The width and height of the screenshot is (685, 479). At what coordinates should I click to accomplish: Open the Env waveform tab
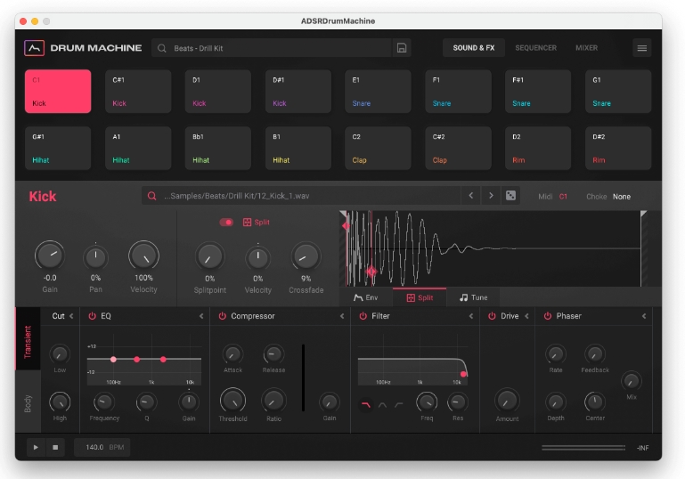[365, 297]
